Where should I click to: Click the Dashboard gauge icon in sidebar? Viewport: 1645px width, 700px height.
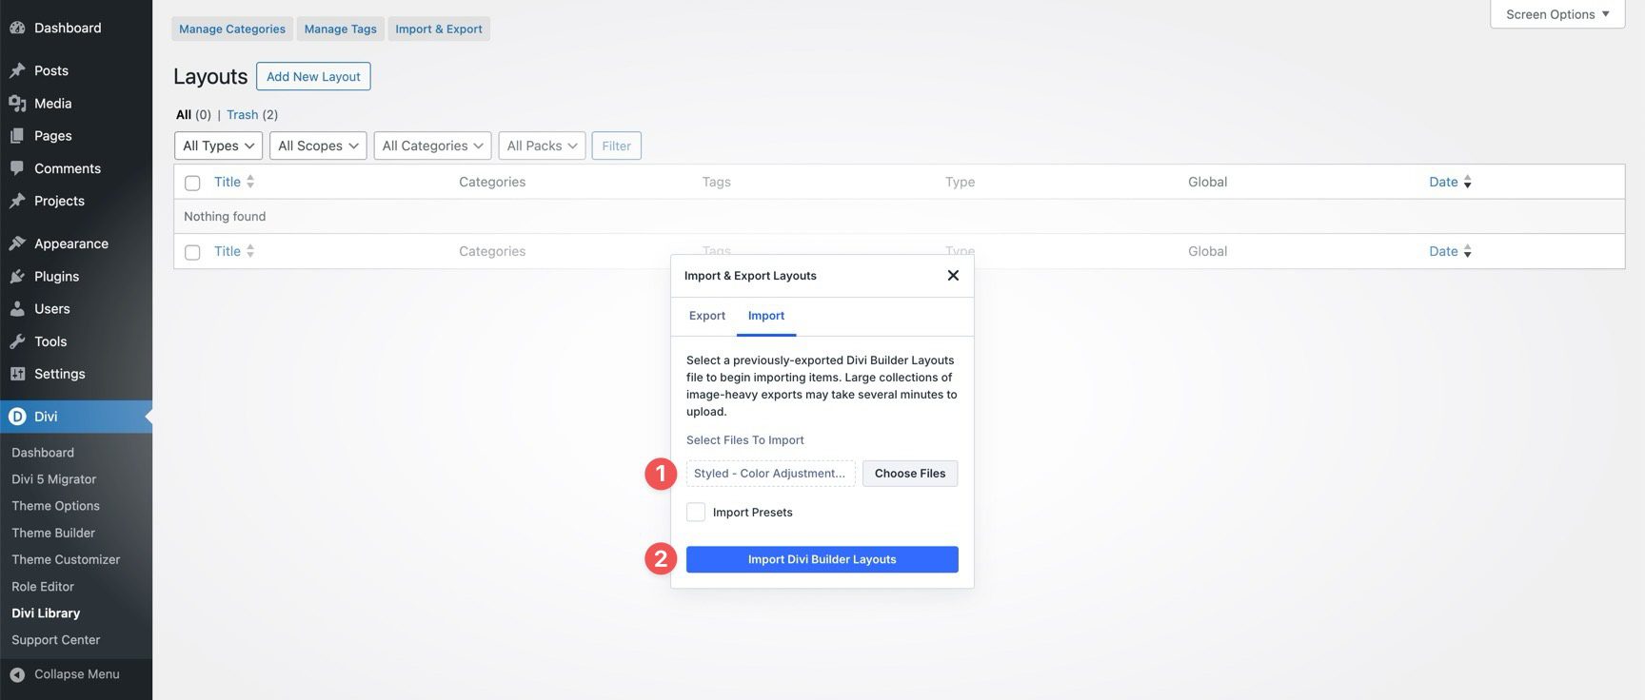(x=17, y=28)
